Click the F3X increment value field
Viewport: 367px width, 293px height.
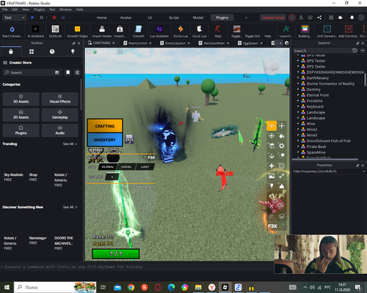pos(112,177)
